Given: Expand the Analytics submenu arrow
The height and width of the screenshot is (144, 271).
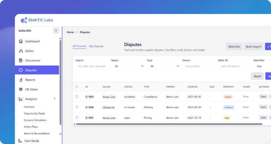Looking at the screenshot, I should (55, 99).
